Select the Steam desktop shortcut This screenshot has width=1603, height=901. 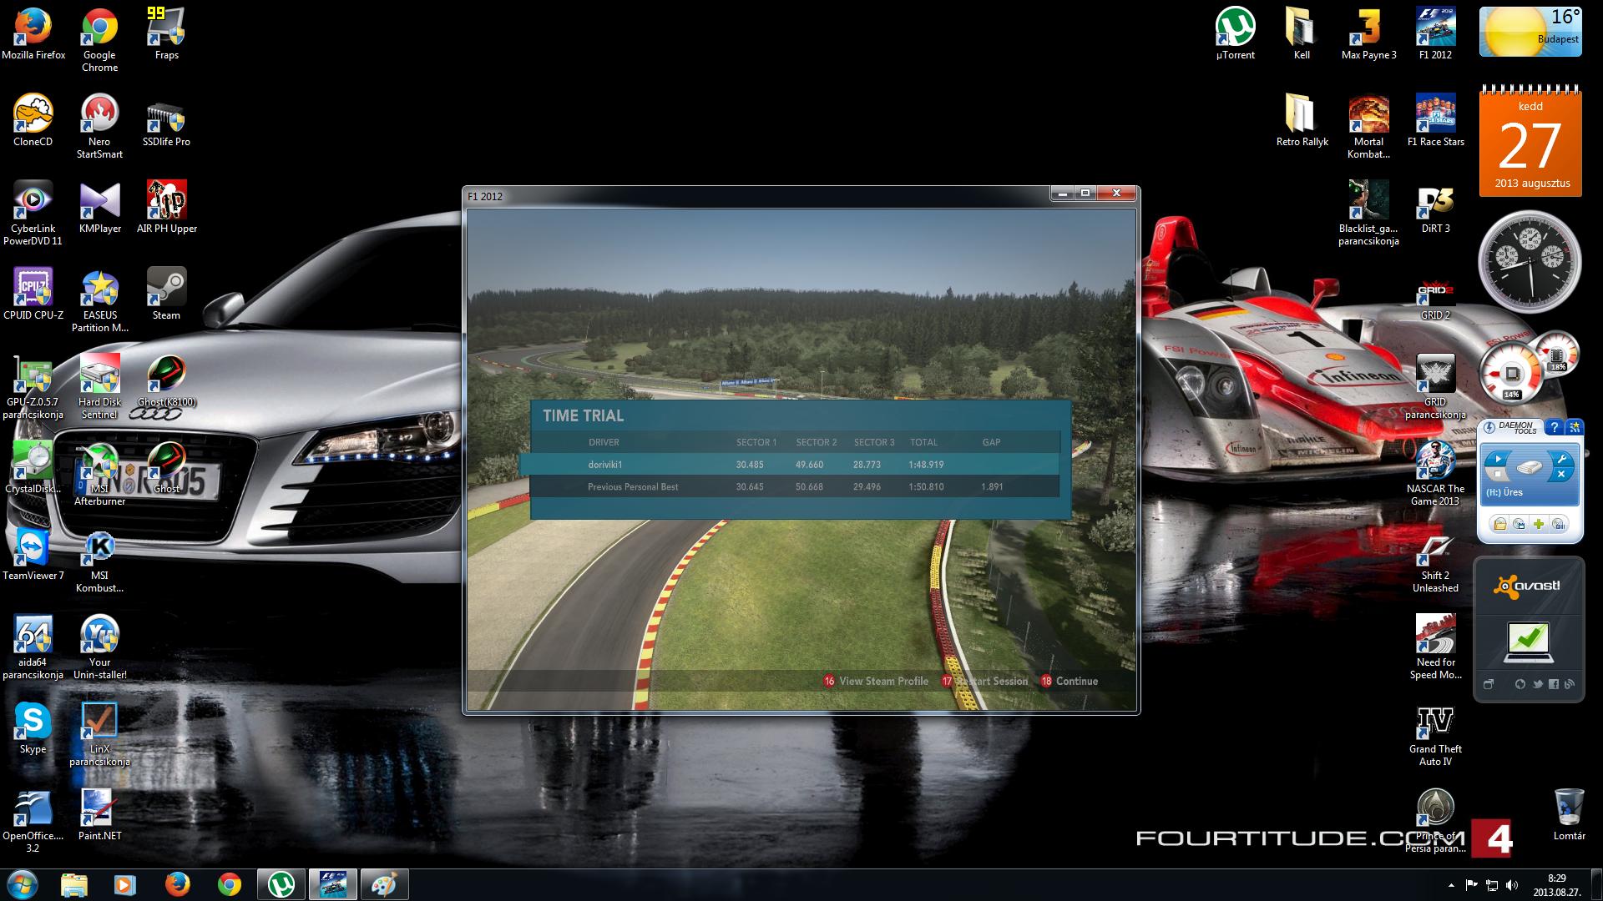point(167,295)
